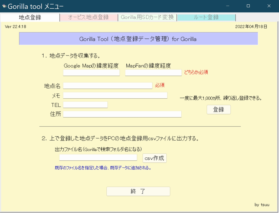The height and width of the screenshot is (213, 279).
Task: Click the 地点名 text field
Action: [108, 86]
